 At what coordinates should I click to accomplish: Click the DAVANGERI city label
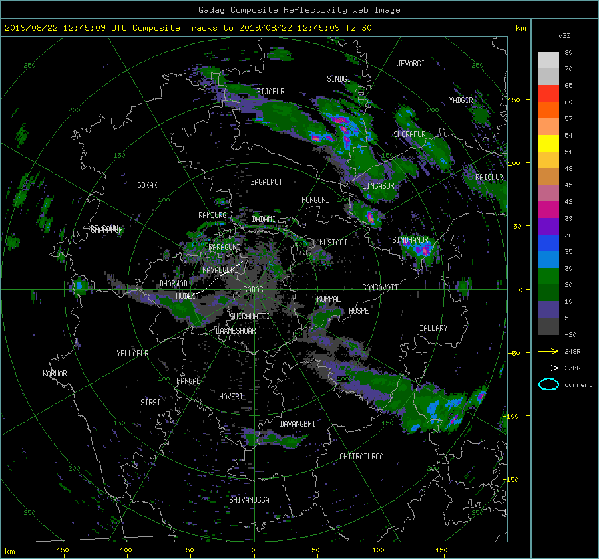(x=298, y=424)
